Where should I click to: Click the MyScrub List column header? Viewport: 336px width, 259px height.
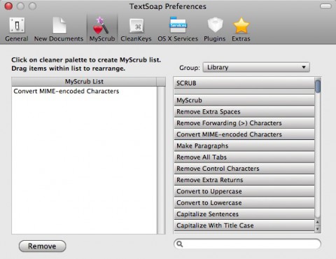point(84,82)
